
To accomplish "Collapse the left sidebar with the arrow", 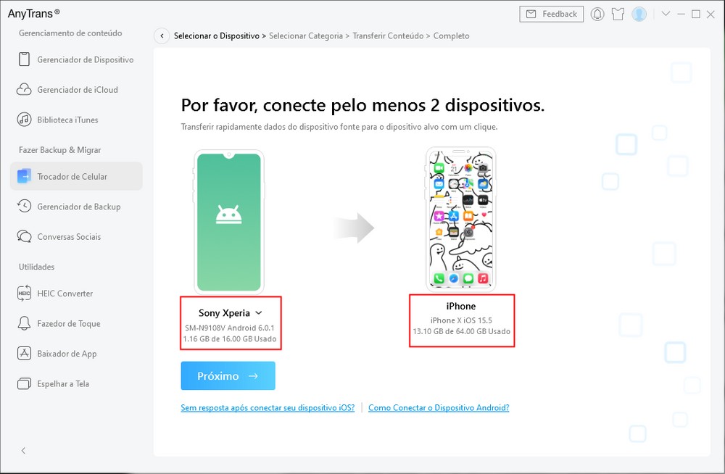I will click(23, 451).
